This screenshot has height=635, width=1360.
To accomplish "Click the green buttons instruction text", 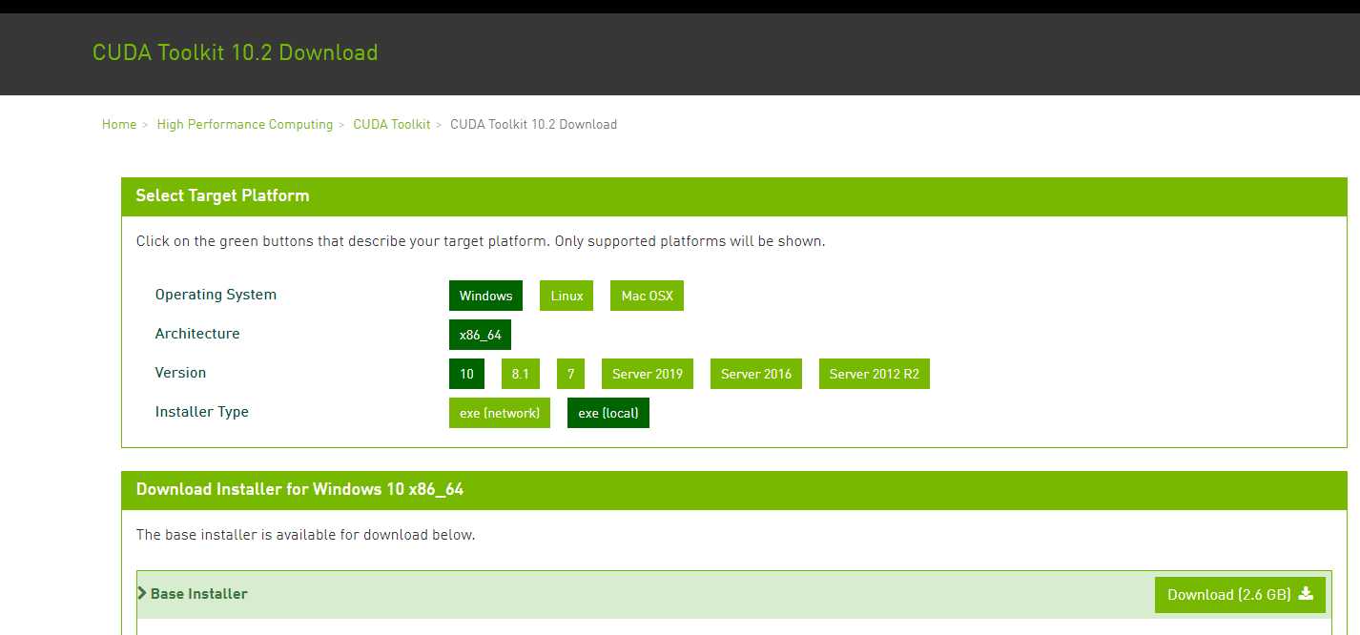I will click(x=481, y=241).
